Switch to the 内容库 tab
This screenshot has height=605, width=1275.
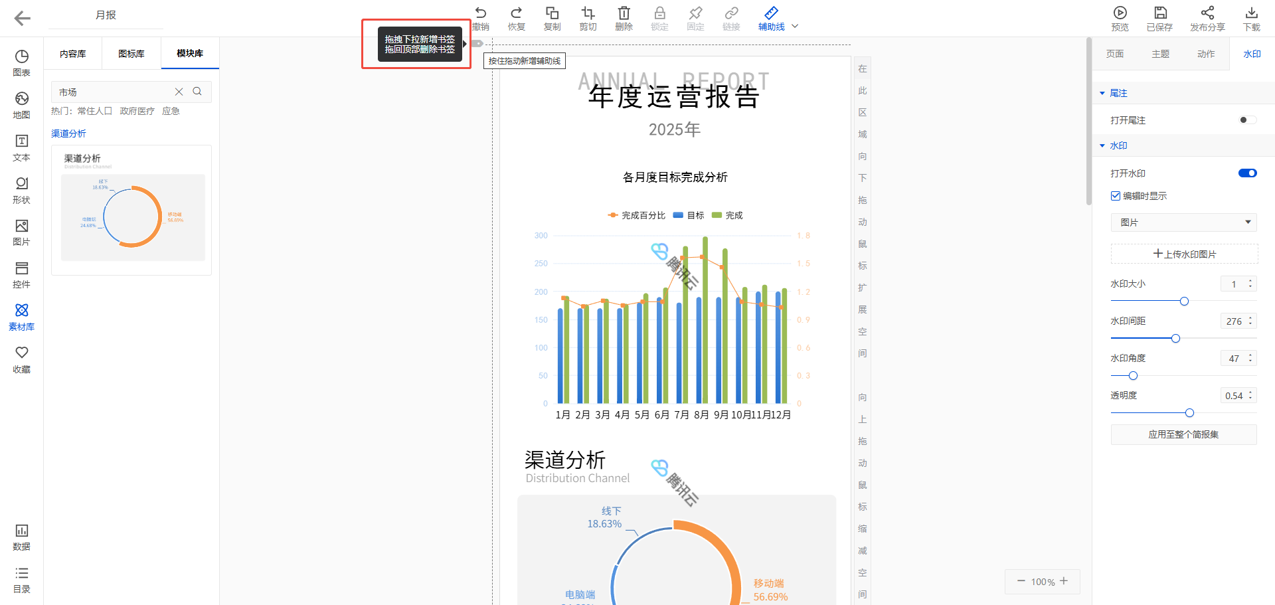(73, 54)
